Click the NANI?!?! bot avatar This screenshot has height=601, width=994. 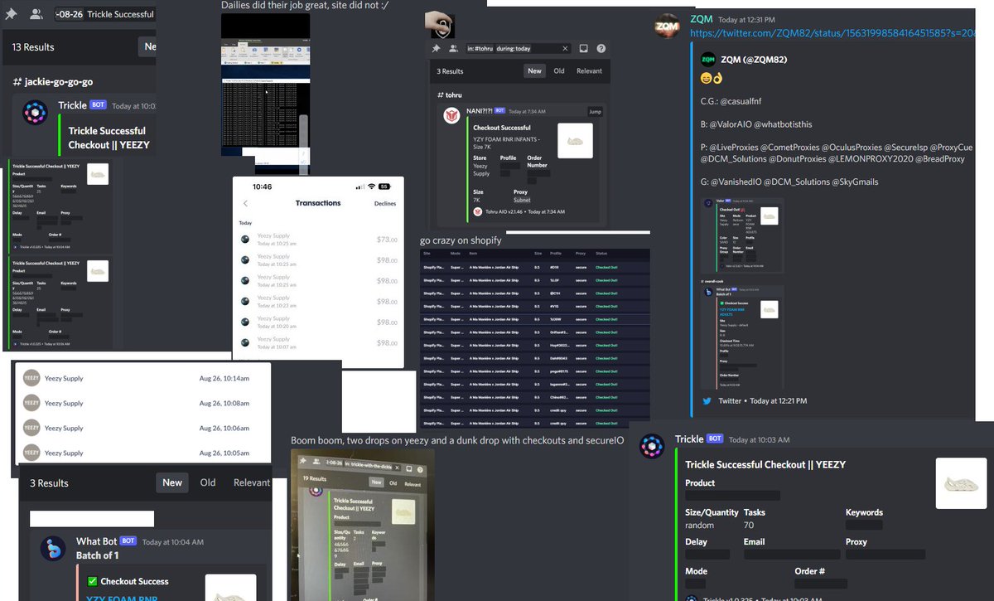click(x=451, y=116)
